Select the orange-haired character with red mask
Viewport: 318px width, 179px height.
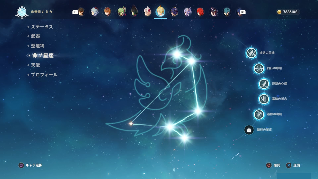pos(107,12)
